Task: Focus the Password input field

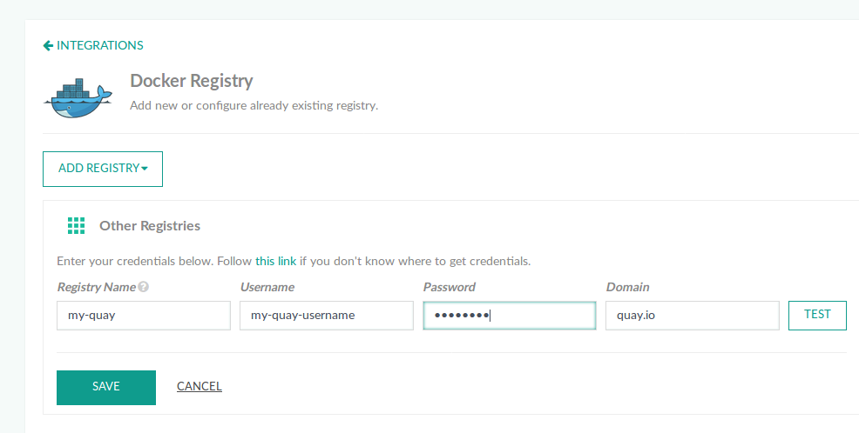Action: pos(509,316)
